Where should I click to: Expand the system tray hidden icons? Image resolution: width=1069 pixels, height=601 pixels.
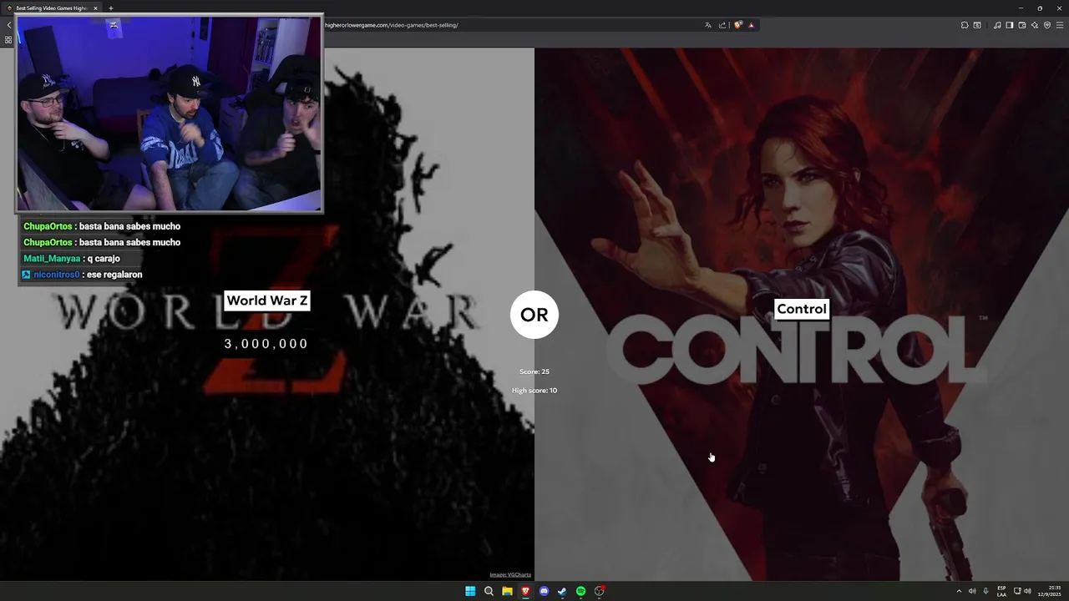click(959, 591)
